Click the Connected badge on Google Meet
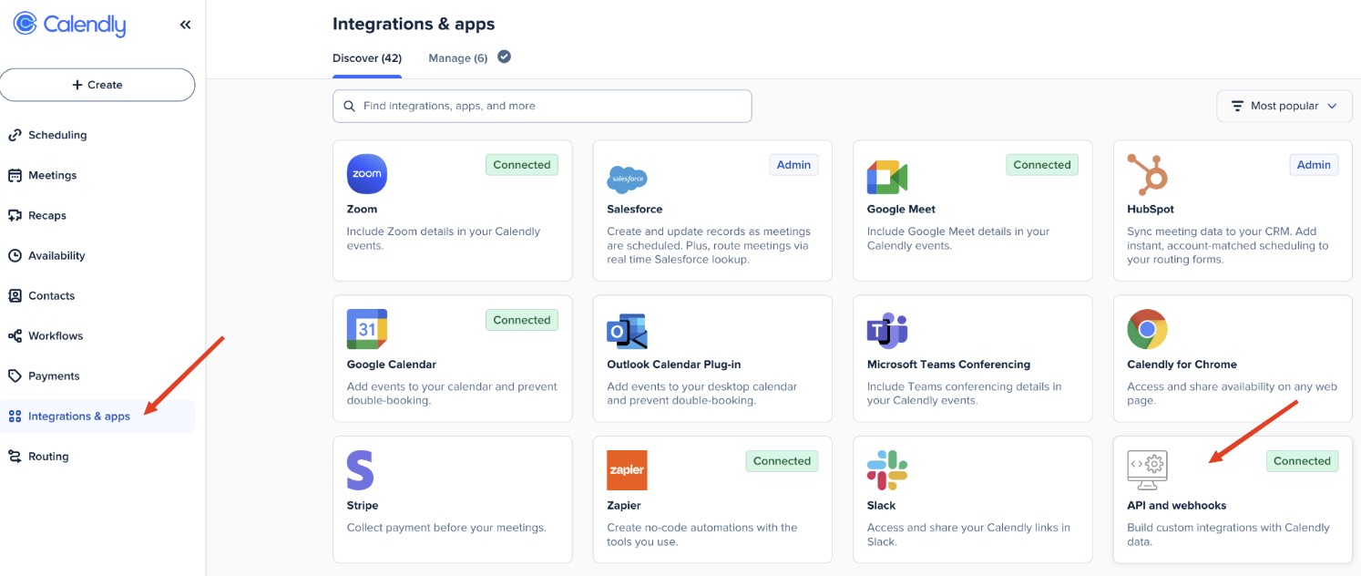Image resolution: width=1361 pixels, height=576 pixels. [1042, 165]
